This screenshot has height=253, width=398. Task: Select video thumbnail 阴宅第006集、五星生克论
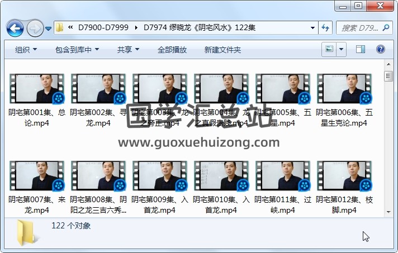(x=344, y=89)
